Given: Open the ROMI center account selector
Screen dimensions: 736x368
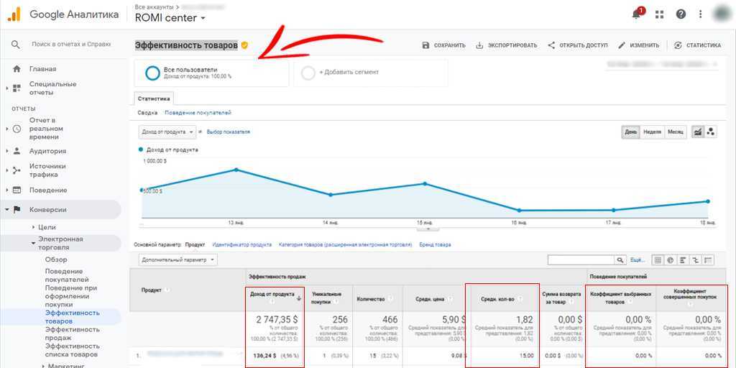Looking at the screenshot, I should click(x=170, y=18).
